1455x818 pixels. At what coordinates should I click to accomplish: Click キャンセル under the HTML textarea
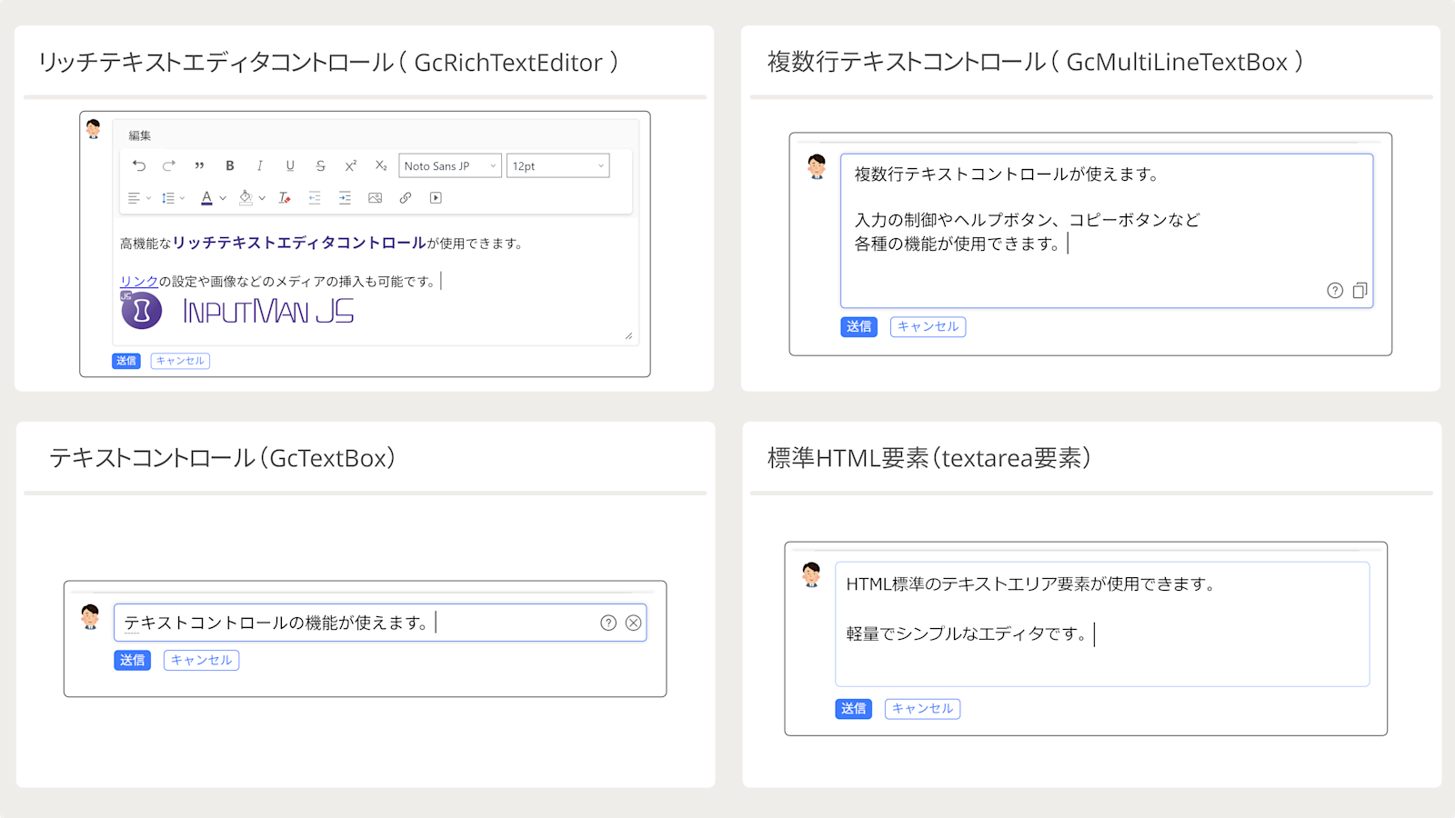click(923, 709)
